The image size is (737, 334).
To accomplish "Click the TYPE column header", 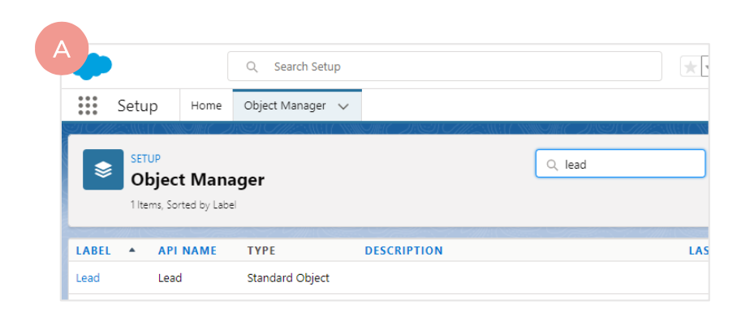I will (x=261, y=250).
